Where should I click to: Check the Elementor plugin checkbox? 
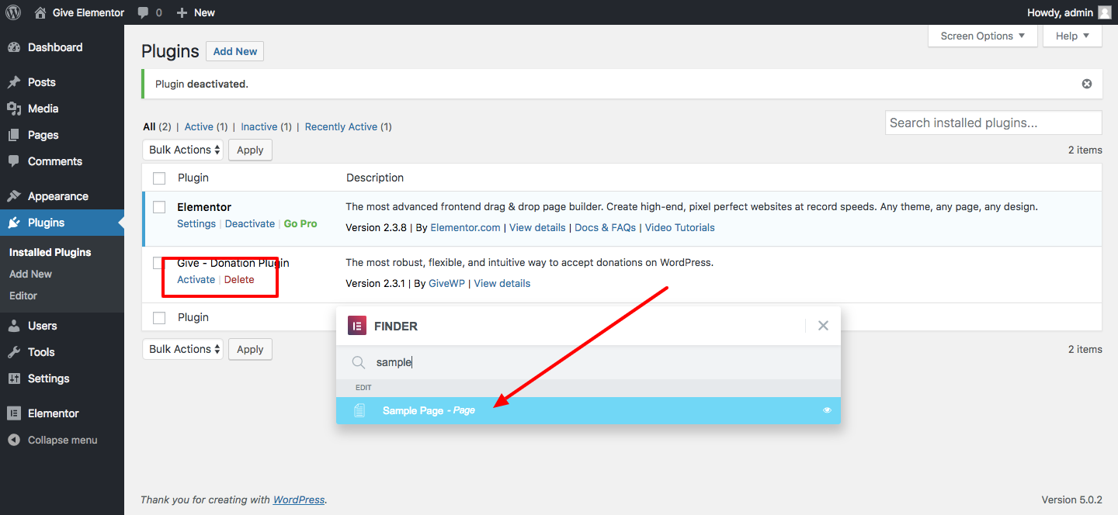(x=159, y=207)
